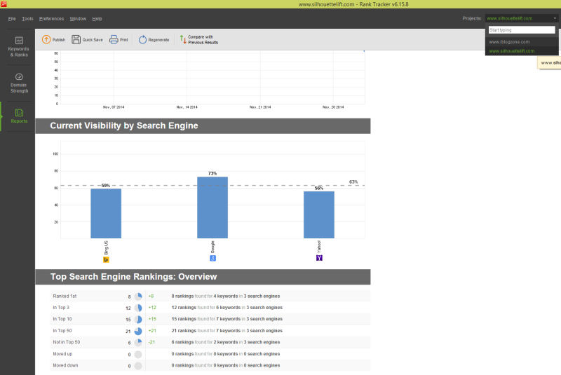
Task: Click the Current Visibility by Search Engine heading
Action: [x=124, y=126]
